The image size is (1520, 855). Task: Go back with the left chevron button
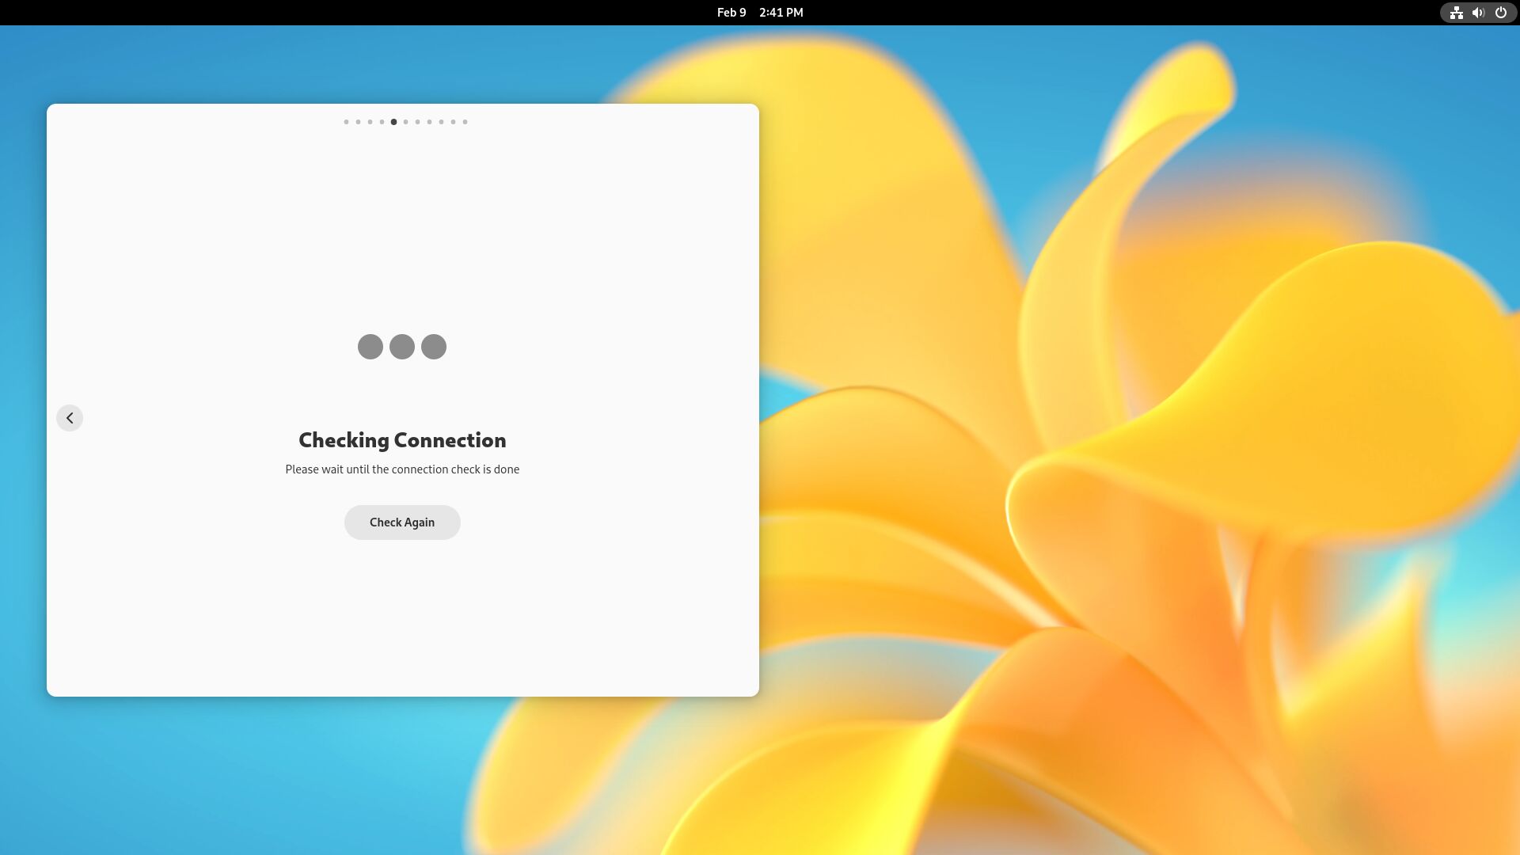click(x=70, y=418)
